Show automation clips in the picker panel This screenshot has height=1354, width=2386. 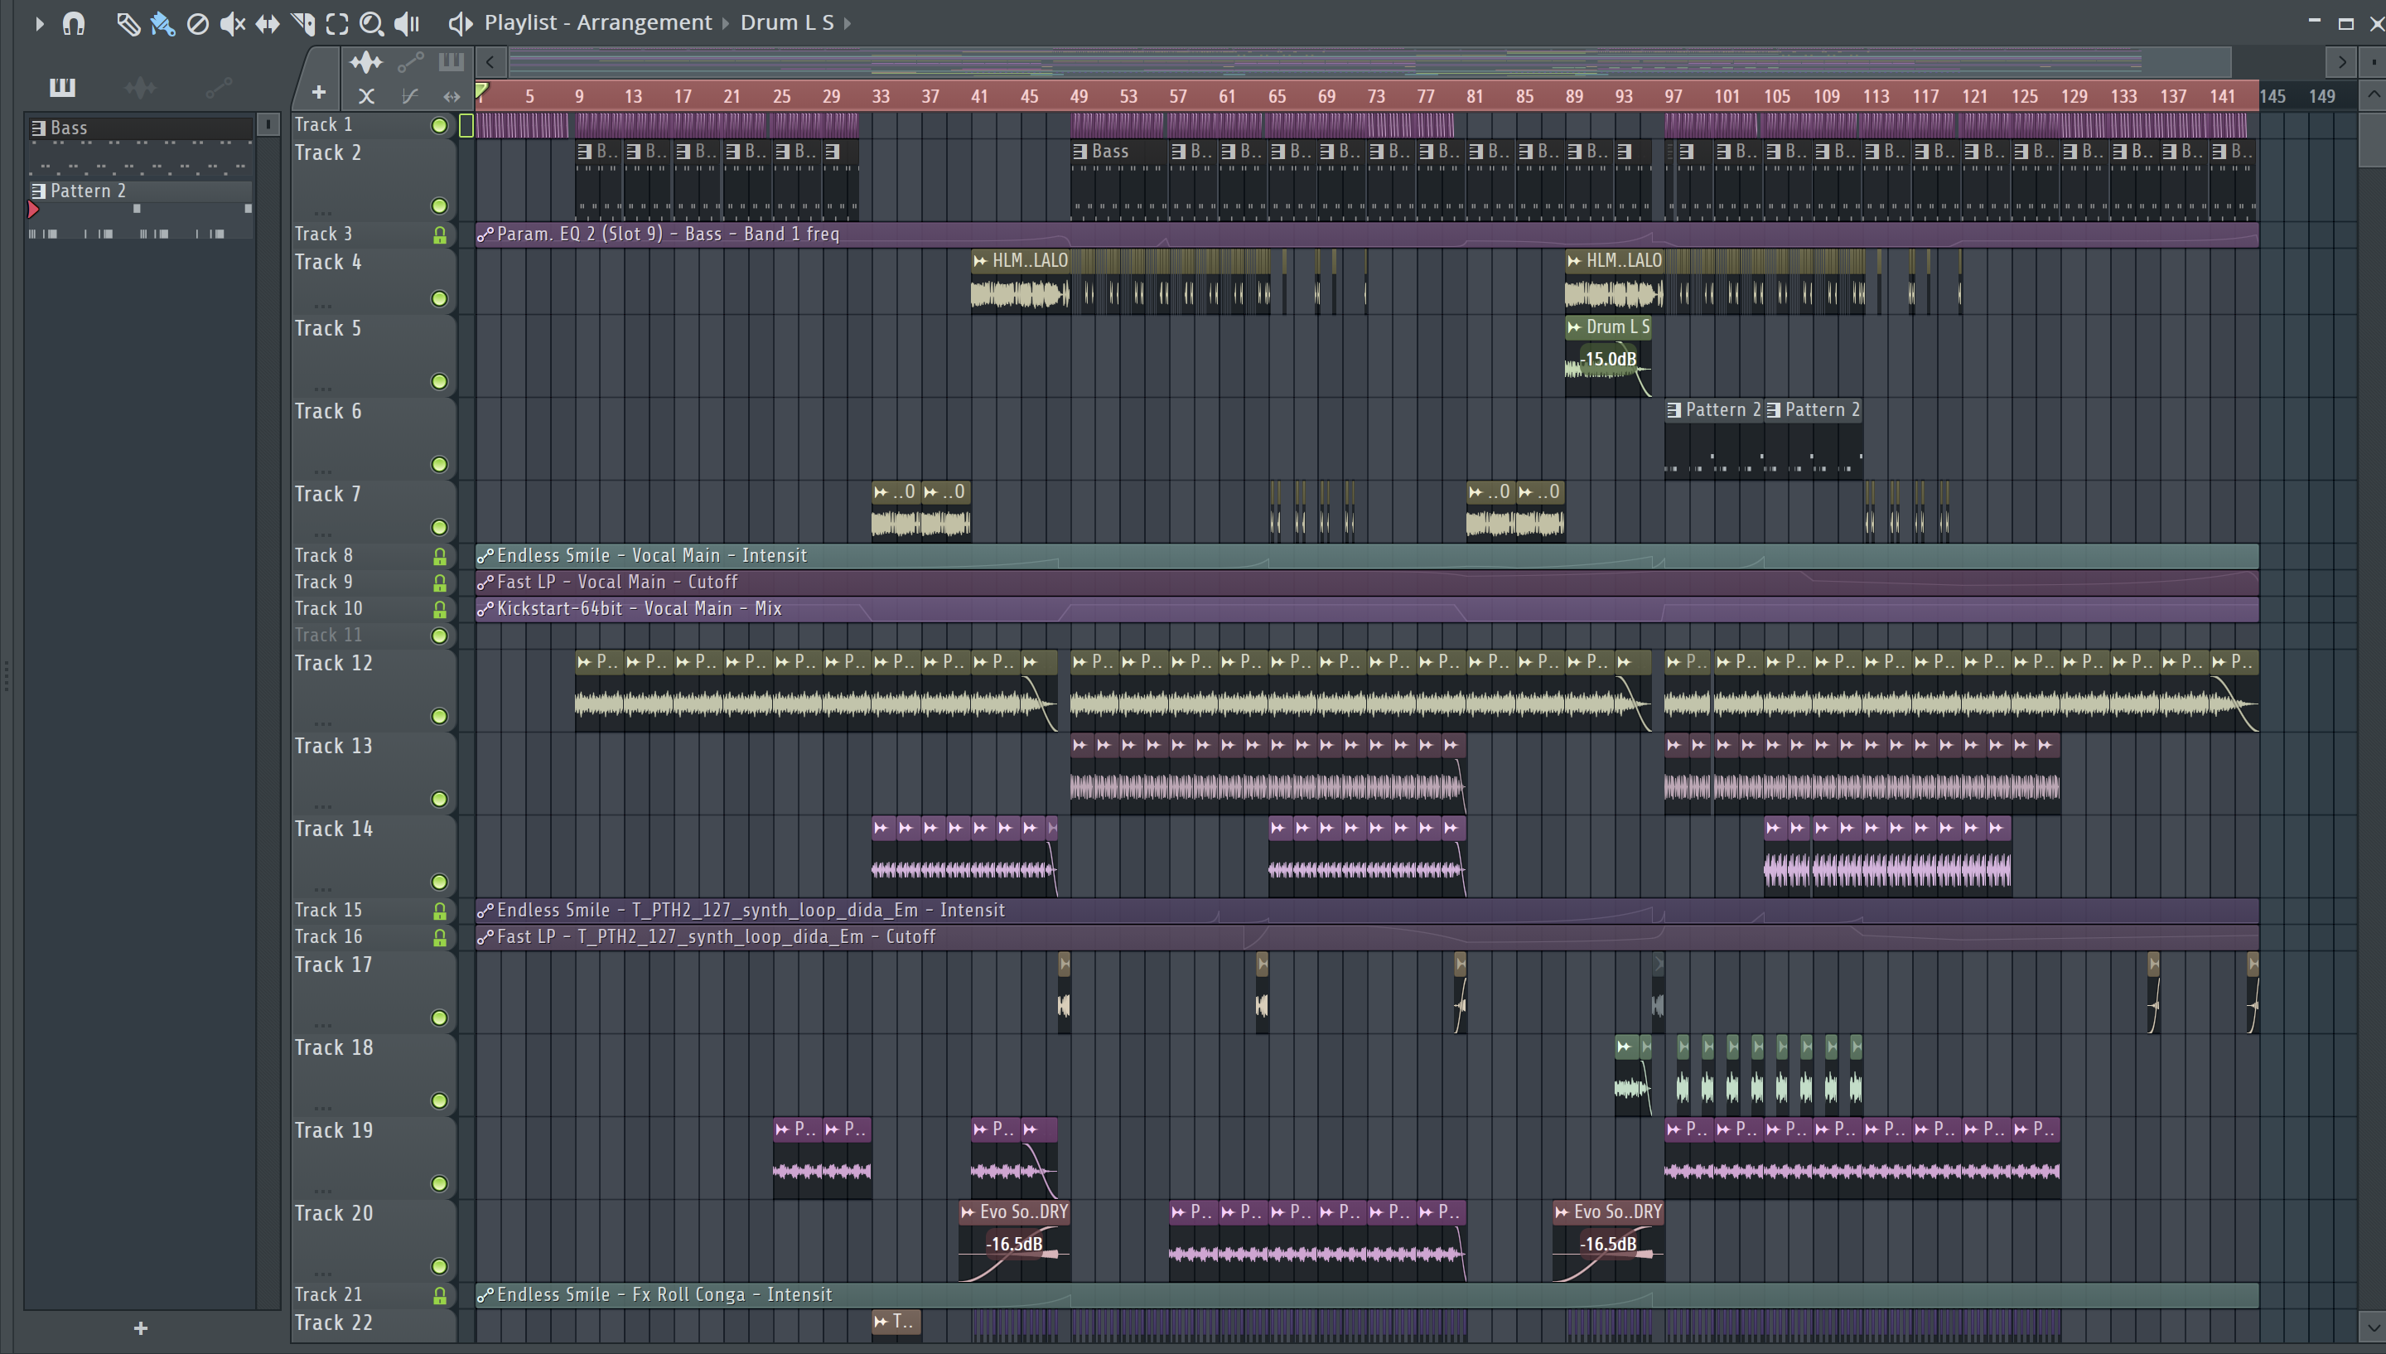219,87
